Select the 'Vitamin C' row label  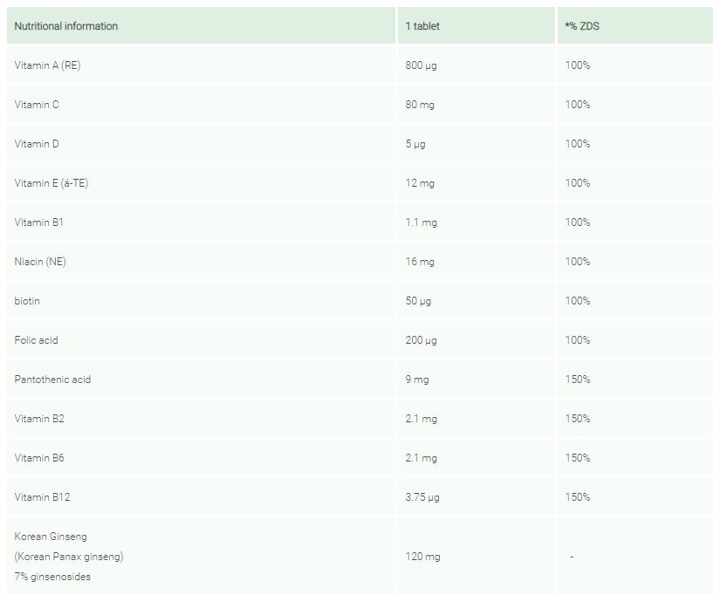(x=37, y=105)
